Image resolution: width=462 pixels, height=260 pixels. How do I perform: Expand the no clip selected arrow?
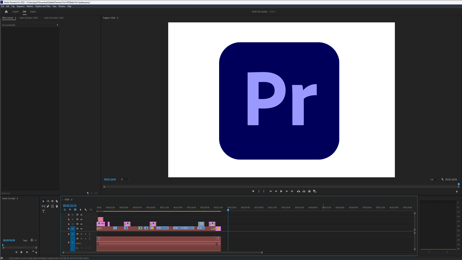(57, 25)
